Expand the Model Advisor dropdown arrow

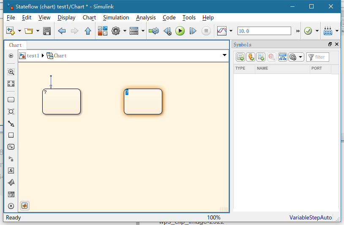point(317,31)
